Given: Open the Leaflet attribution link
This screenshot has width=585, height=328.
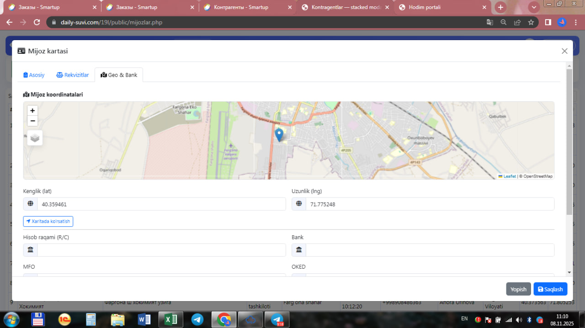Looking at the screenshot, I should [x=509, y=176].
